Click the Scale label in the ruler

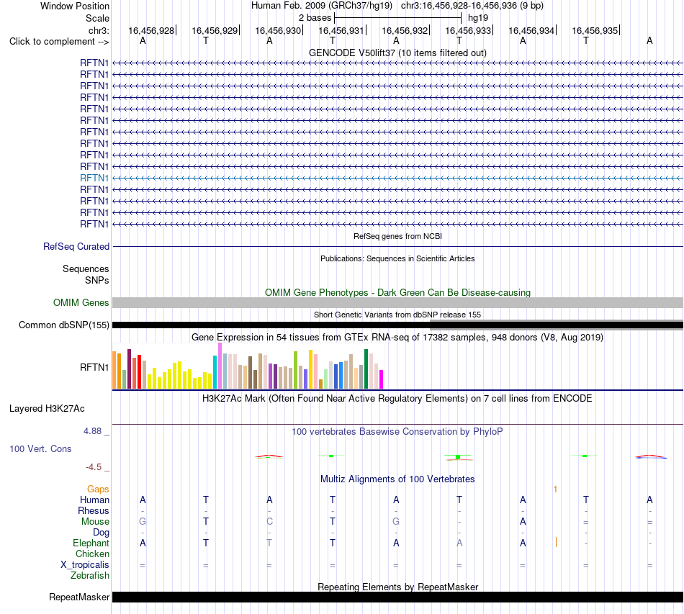(x=97, y=18)
